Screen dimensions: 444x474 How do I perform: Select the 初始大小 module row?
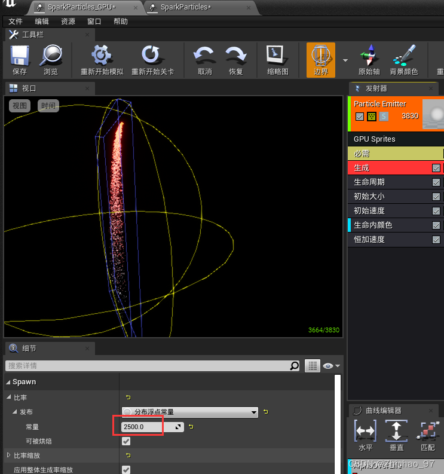[x=396, y=197]
